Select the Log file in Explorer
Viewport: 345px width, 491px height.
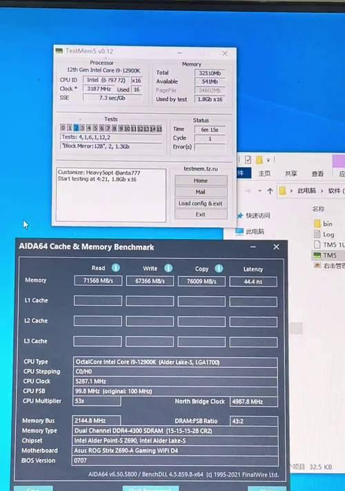pos(324,234)
